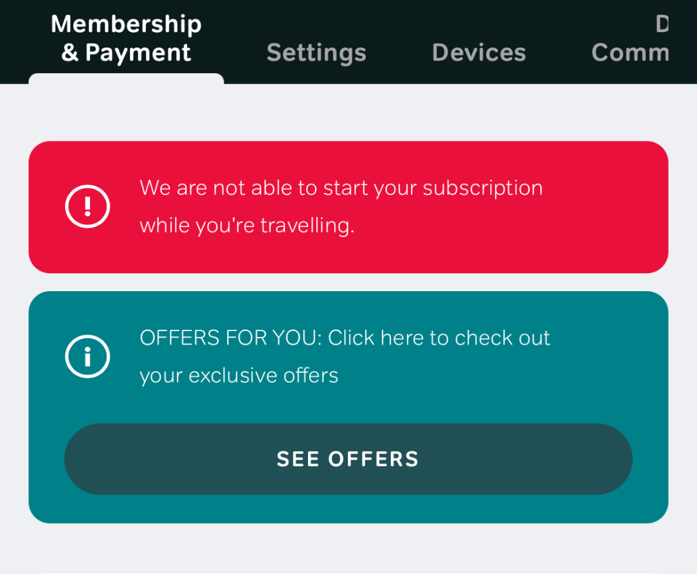
Task: Click the "while you're travelling" text line
Action: pos(247,225)
